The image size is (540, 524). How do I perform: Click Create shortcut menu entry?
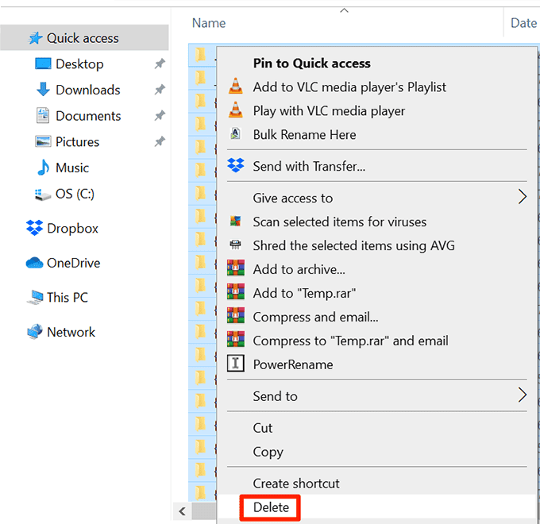295,484
